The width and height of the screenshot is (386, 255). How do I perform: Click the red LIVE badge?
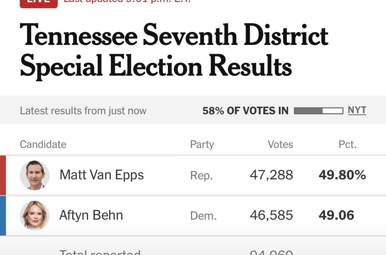pos(39,3)
